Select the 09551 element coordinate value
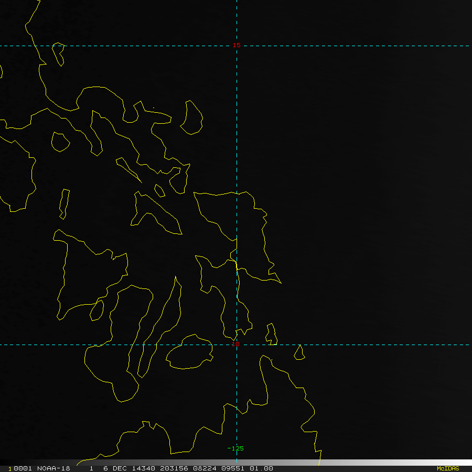 click(233, 468)
